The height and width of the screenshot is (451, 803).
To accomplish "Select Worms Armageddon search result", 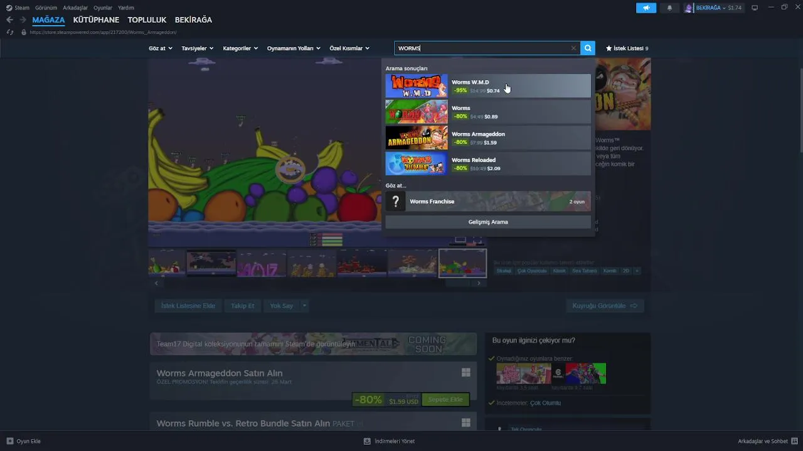I will pyautogui.click(x=488, y=138).
